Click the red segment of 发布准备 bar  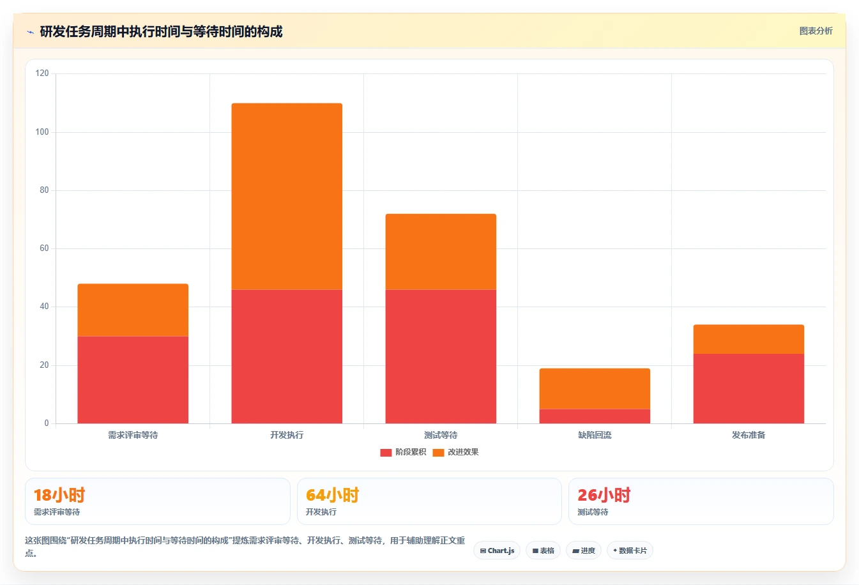[749, 388]
